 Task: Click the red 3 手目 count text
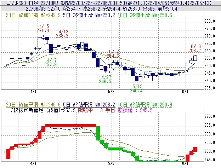(x=108, y=110)
